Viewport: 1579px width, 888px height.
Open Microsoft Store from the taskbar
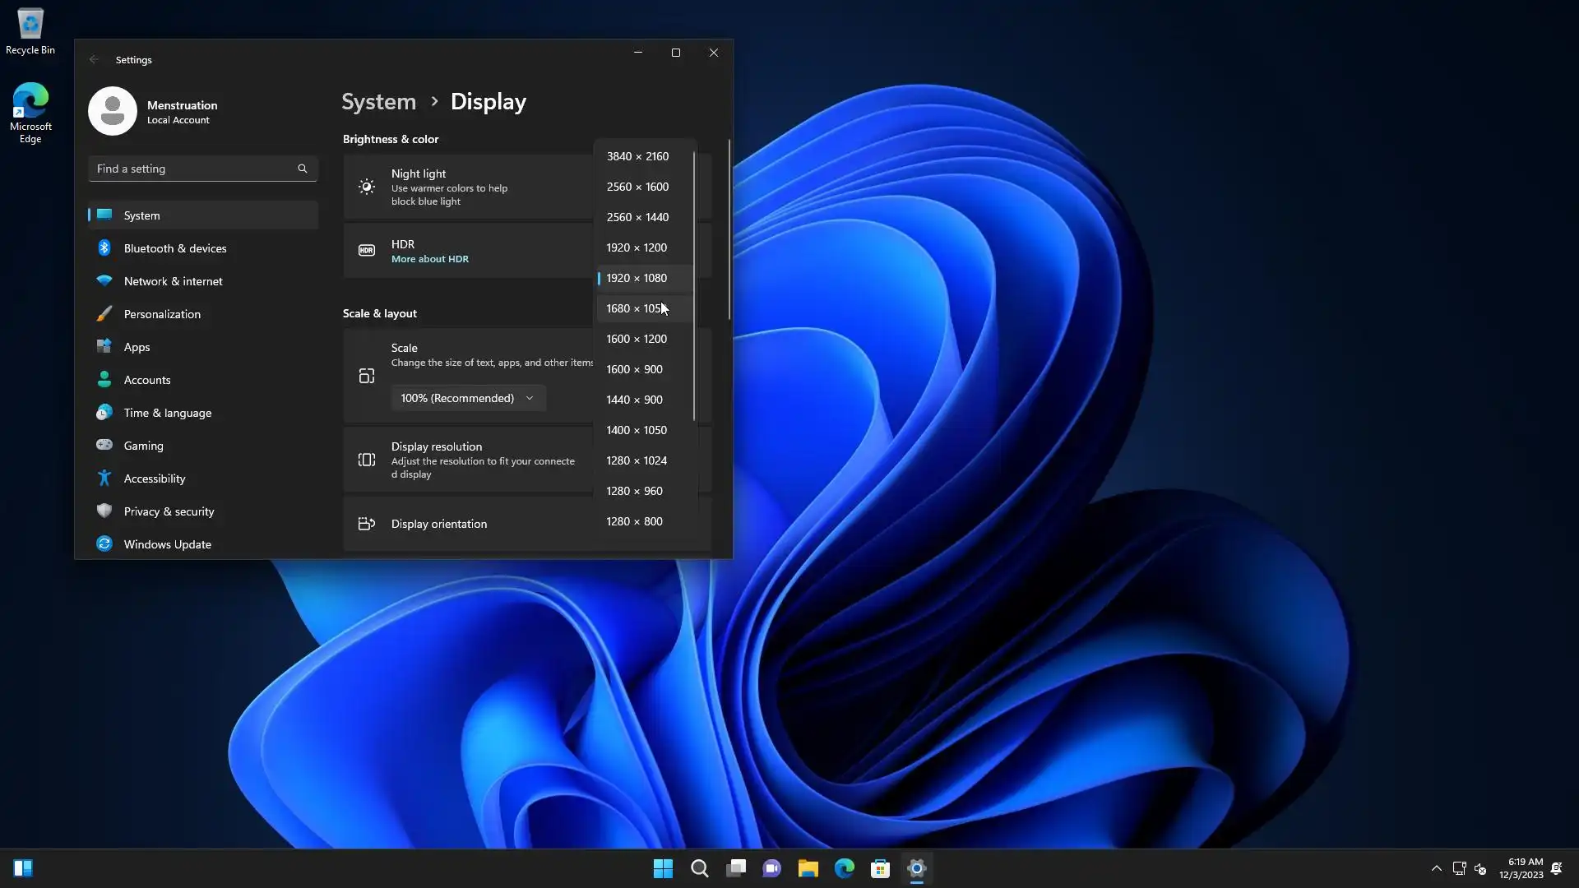[880, 868]
